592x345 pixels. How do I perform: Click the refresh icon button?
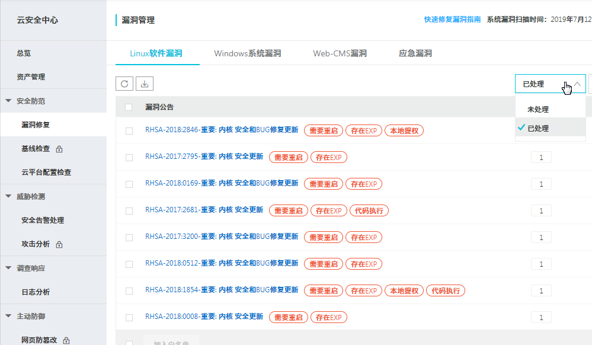click(124, 84)
